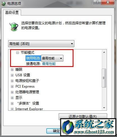Open the 高性能 [活动] power plan dropdown
Image resolution: width=117 pixels, height=137 pixels.
[41, 44]
